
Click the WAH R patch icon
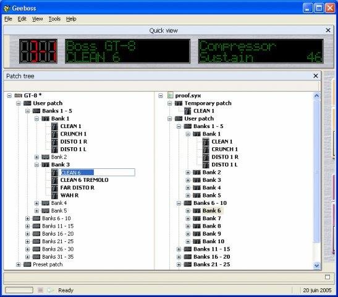click(x=55, y=196)
